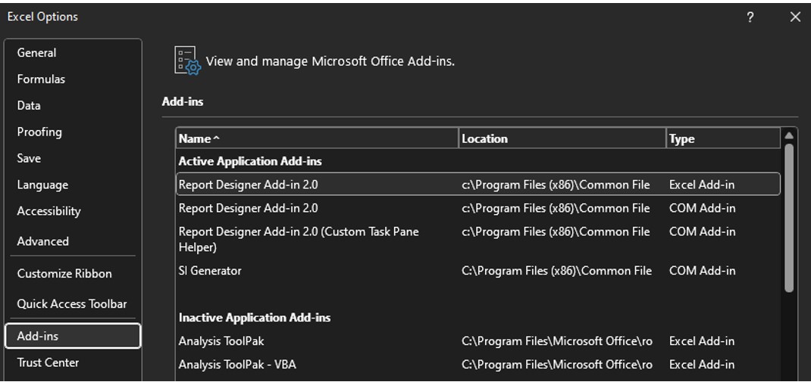811x382 pixels.
Task: Select Report Designer Custom Task Pane Helper row
Action: (x=478, y=240)
